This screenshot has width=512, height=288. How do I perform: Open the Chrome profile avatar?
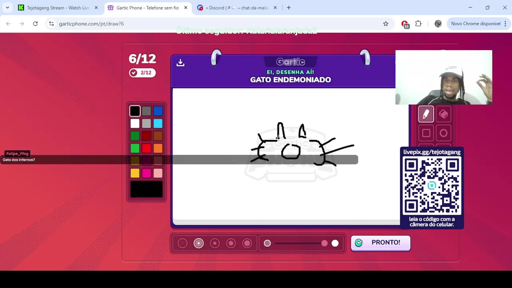438,24
